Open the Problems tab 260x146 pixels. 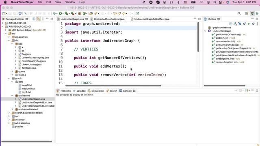[64, 91]
